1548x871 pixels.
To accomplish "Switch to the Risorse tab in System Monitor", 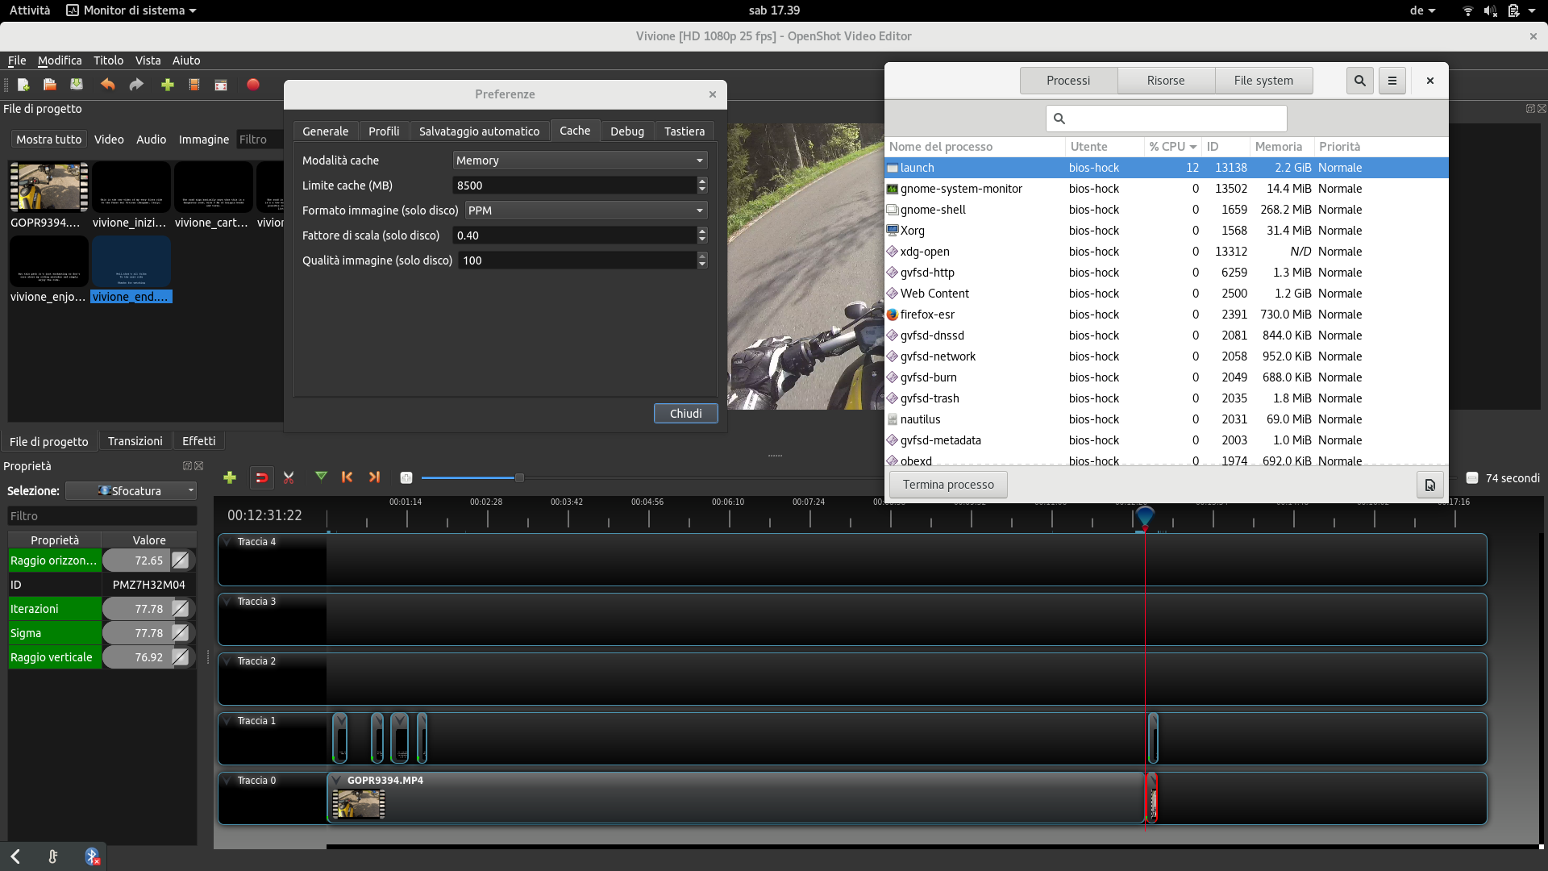I will point(1166,80).
